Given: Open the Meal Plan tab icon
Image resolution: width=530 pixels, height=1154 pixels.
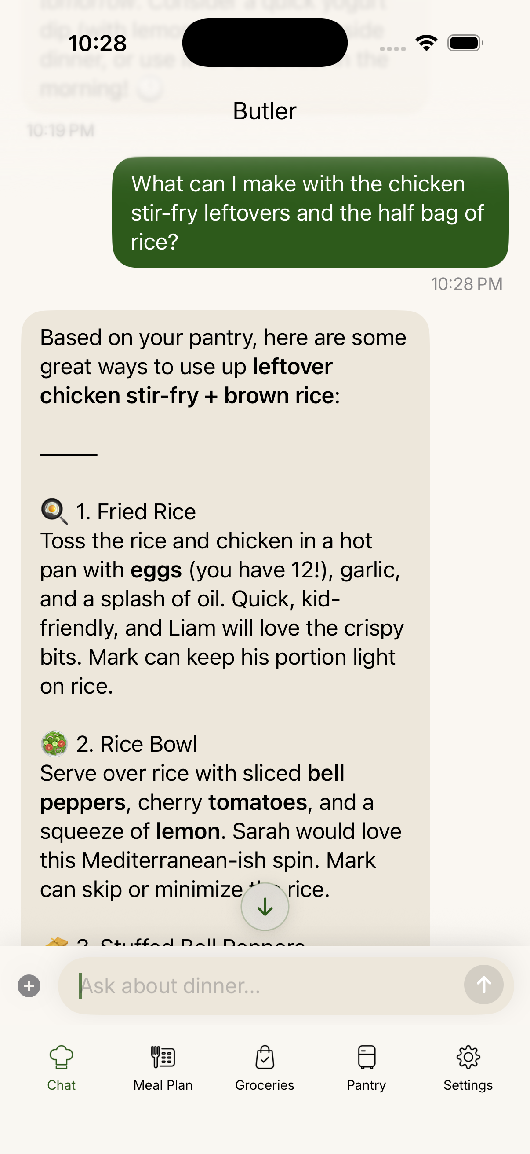Looking at the screenshot, I should pyautogui.click(x=163, y=1057).
